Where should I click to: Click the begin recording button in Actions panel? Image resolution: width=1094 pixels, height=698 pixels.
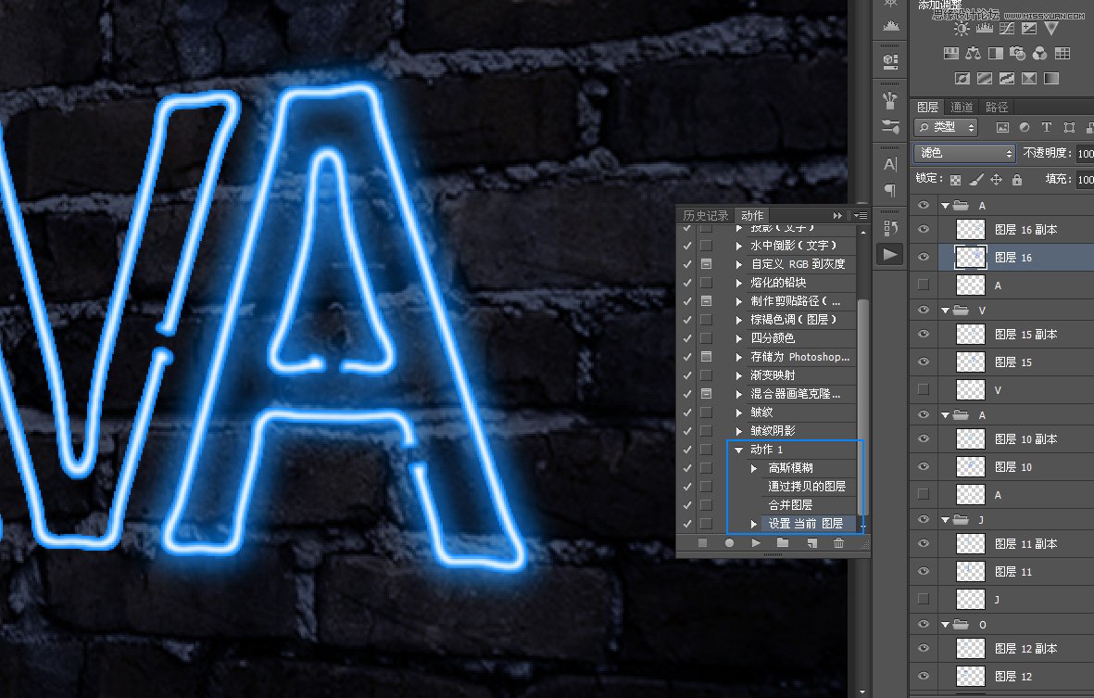(x=729, y=543)
